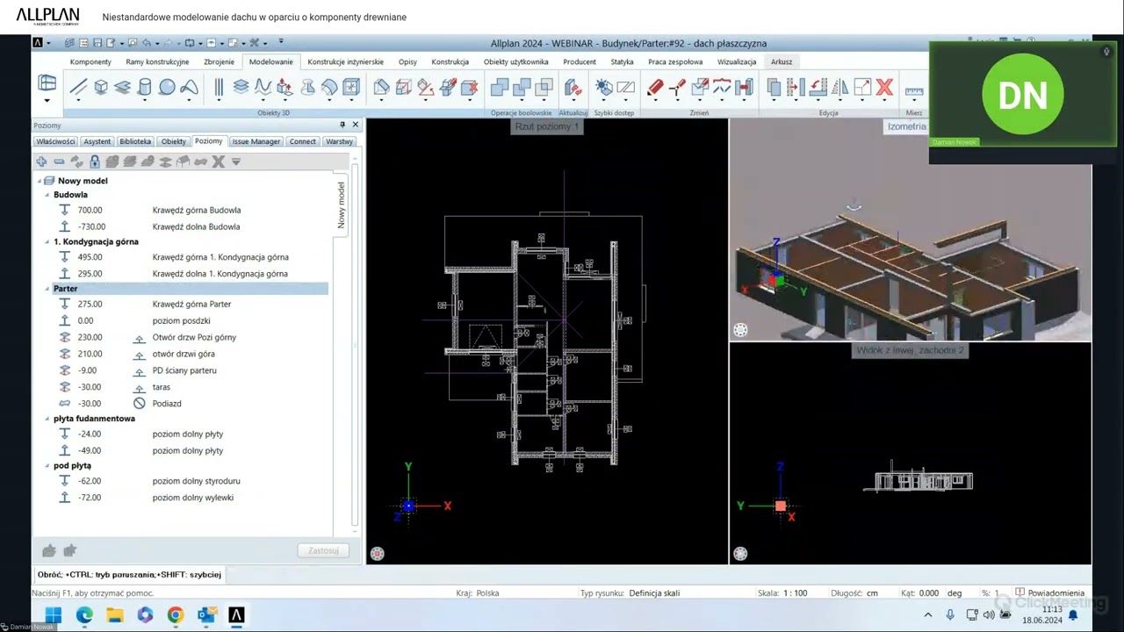Switch to the Biblioteka panel tab
1124x632 pixels.
tap(135, 141)
